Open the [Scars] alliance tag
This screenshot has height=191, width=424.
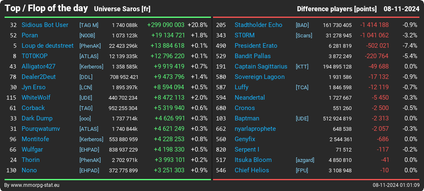coord(304,36)
